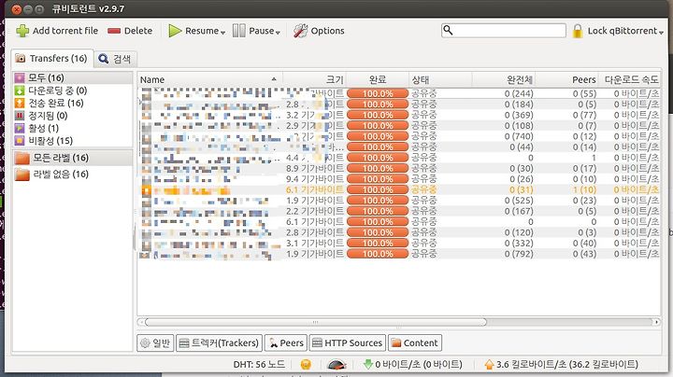This screenshot has width=673, height=377.
Task: Click the 전송 완료 (16) orange icon
Action: [x=20, y=103]
